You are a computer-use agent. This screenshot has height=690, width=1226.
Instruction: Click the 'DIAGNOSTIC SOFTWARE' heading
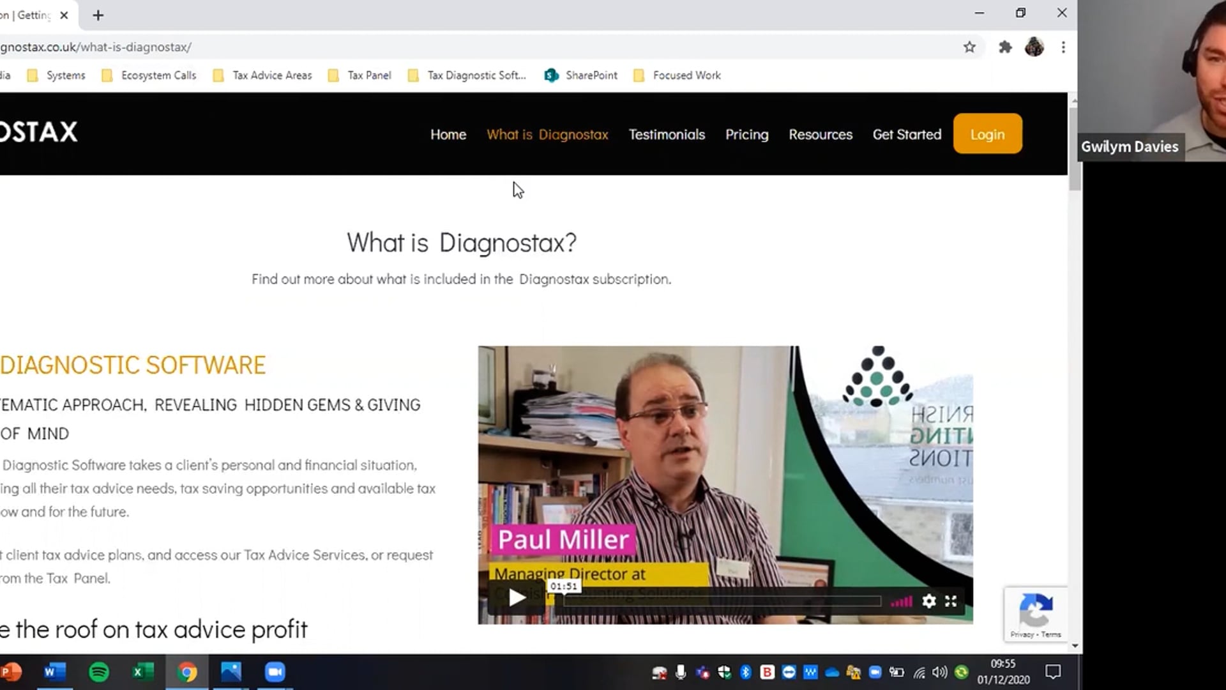pos(133,365)
